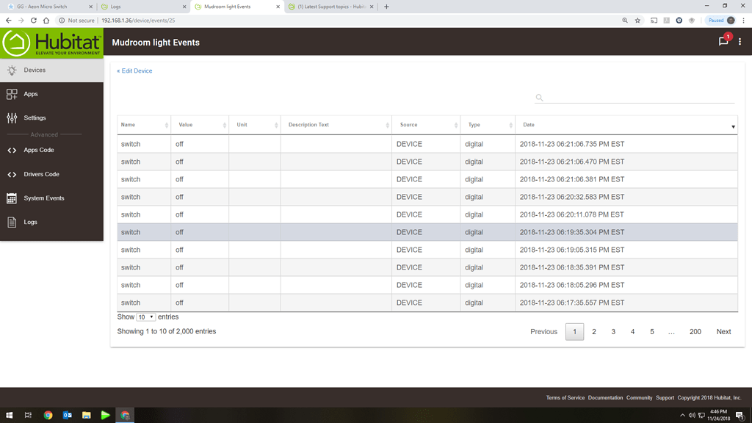Click the Drivers Code brackets icon
Image resolution: width=752 pixels, height=423 pixels.
coord(12,175)
